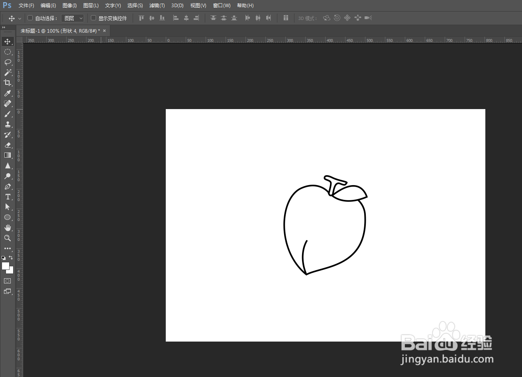The width and height of the screenshot is (522, 377).
Task: Click the Align top edges icon
Action: (141, 18)
